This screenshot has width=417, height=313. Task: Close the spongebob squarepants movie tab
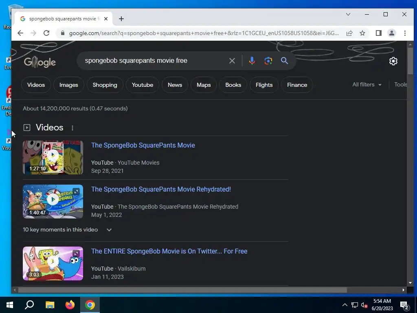point(106,19)
